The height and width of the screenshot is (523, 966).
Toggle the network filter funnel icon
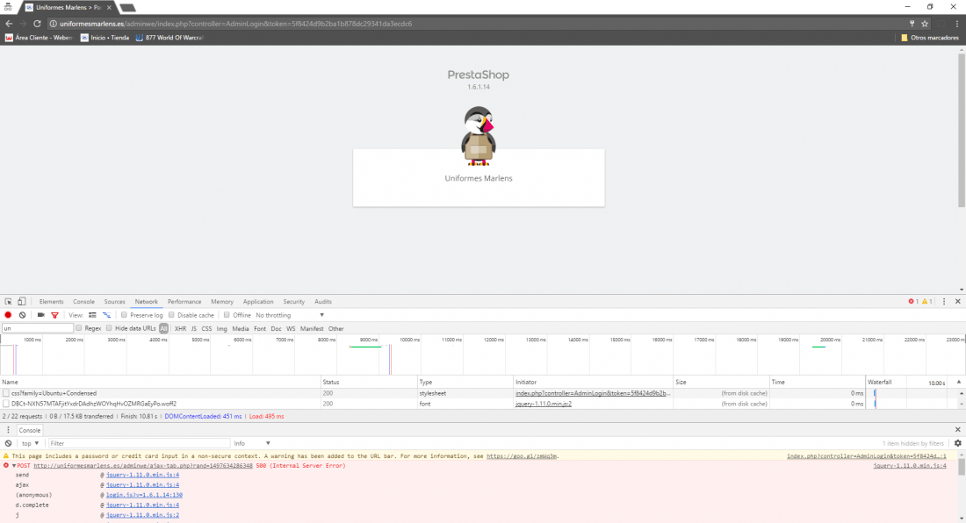pyautogui.click(x=54, y=315)
